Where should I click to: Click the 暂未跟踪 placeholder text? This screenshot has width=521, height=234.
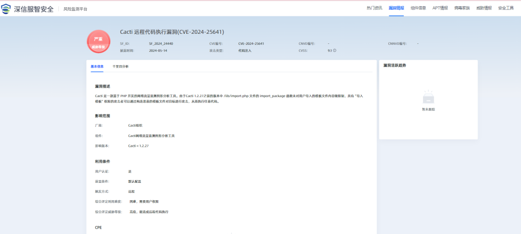(428, 110)
